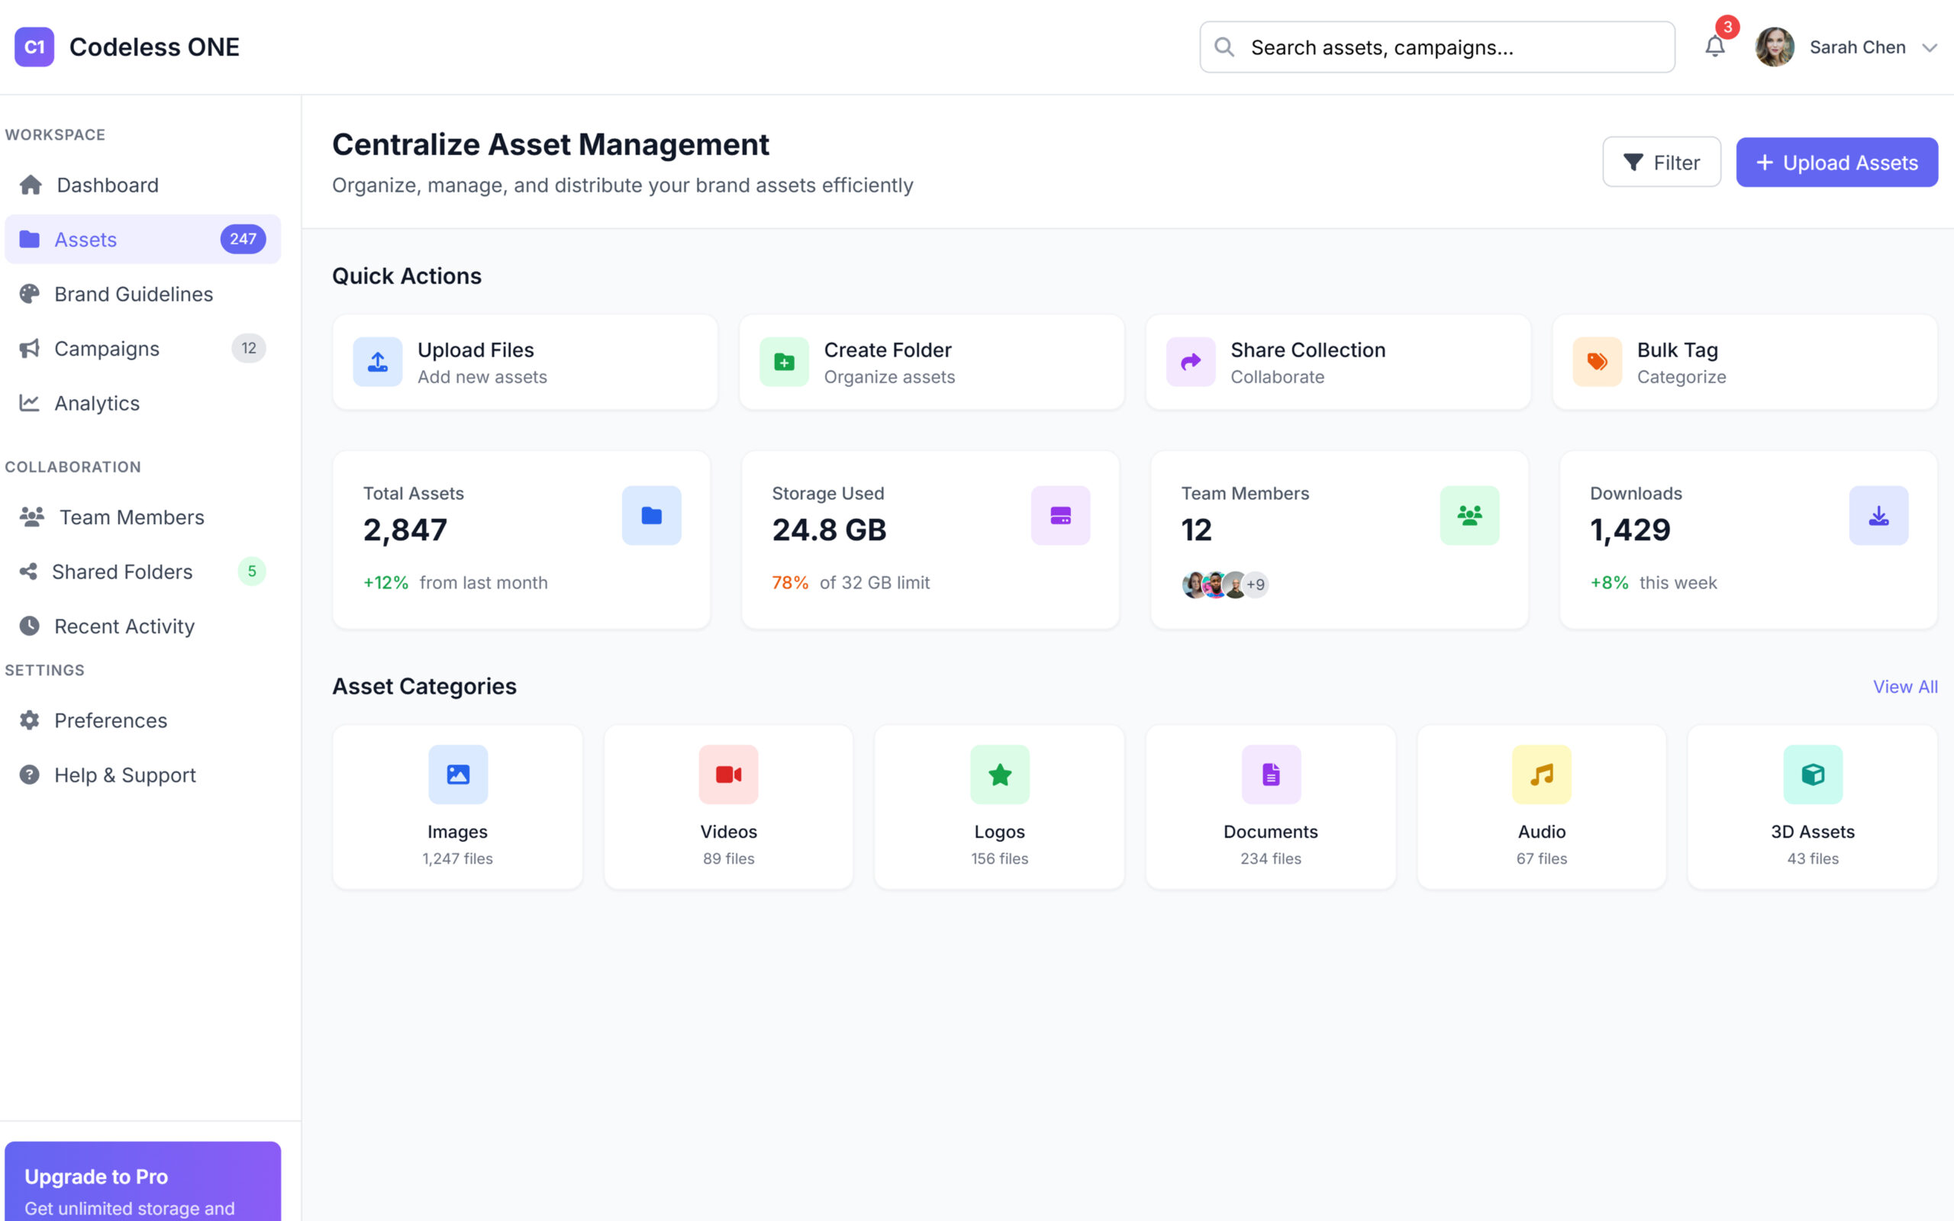Image resolution: width=1954 pixels, height=1221 pixels.
Task: Click the Upload Files arrow icon
Action: tap(377, 362)
